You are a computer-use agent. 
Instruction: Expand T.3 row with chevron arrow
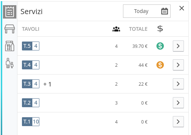click(178, 84)
